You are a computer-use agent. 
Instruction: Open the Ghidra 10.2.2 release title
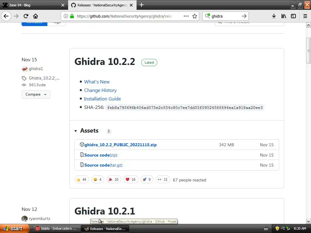[x=105, y=61]
